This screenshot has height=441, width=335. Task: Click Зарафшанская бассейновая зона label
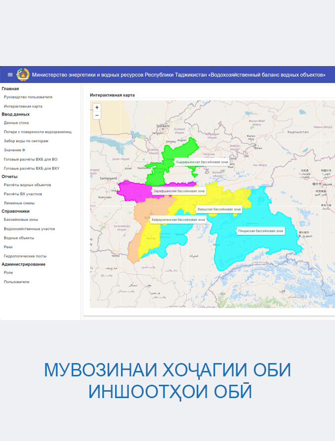pos(179,190)
